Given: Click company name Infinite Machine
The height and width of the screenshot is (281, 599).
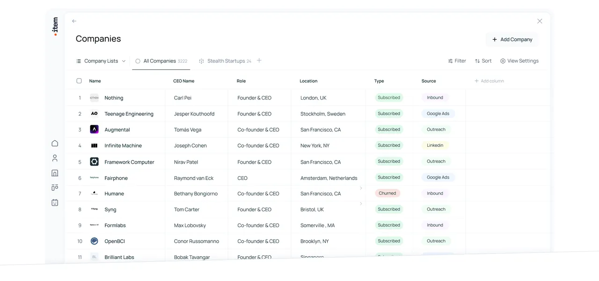Looking at the screenshot, I should click(x=123, y=145).
